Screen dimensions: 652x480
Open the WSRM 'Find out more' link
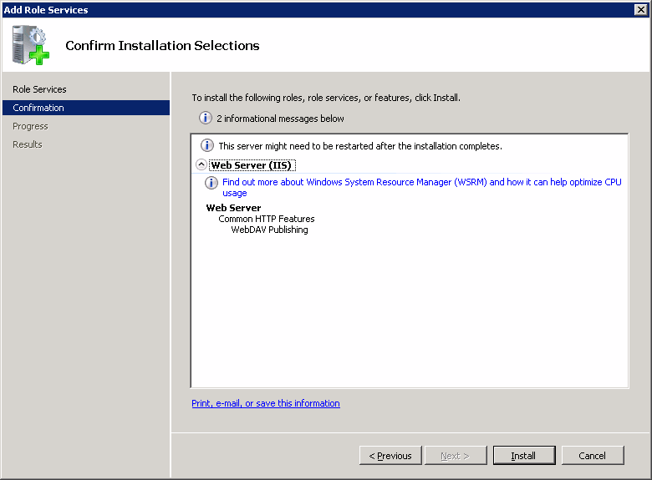(421, 187)
